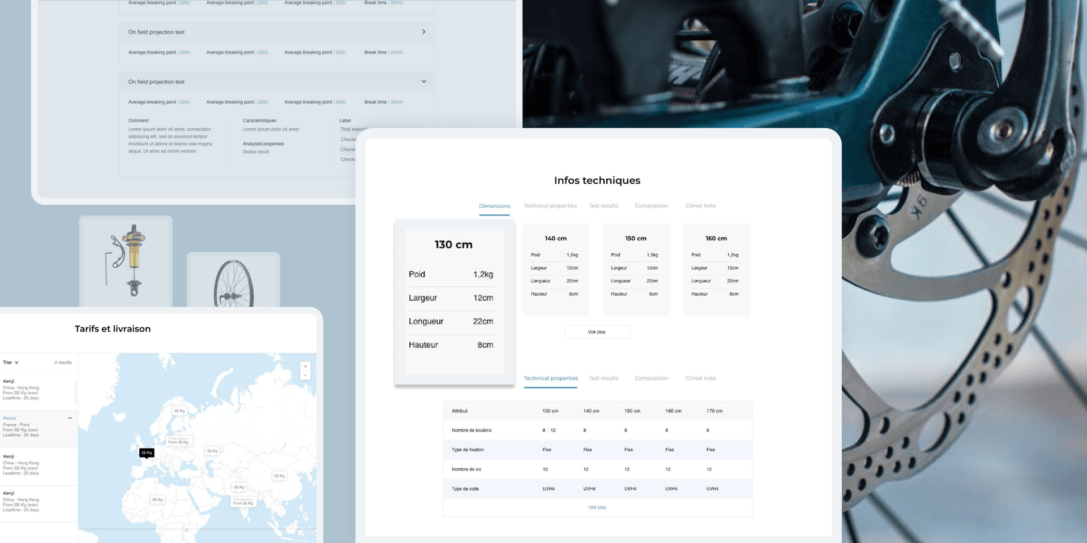Collapse expanded On field projection test chevron
Screen dimensions: 1087x543
(x=423, y=81)
